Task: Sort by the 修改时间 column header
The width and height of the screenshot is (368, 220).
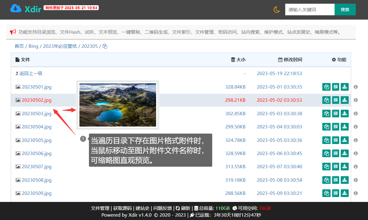Action: pos(290,60)
